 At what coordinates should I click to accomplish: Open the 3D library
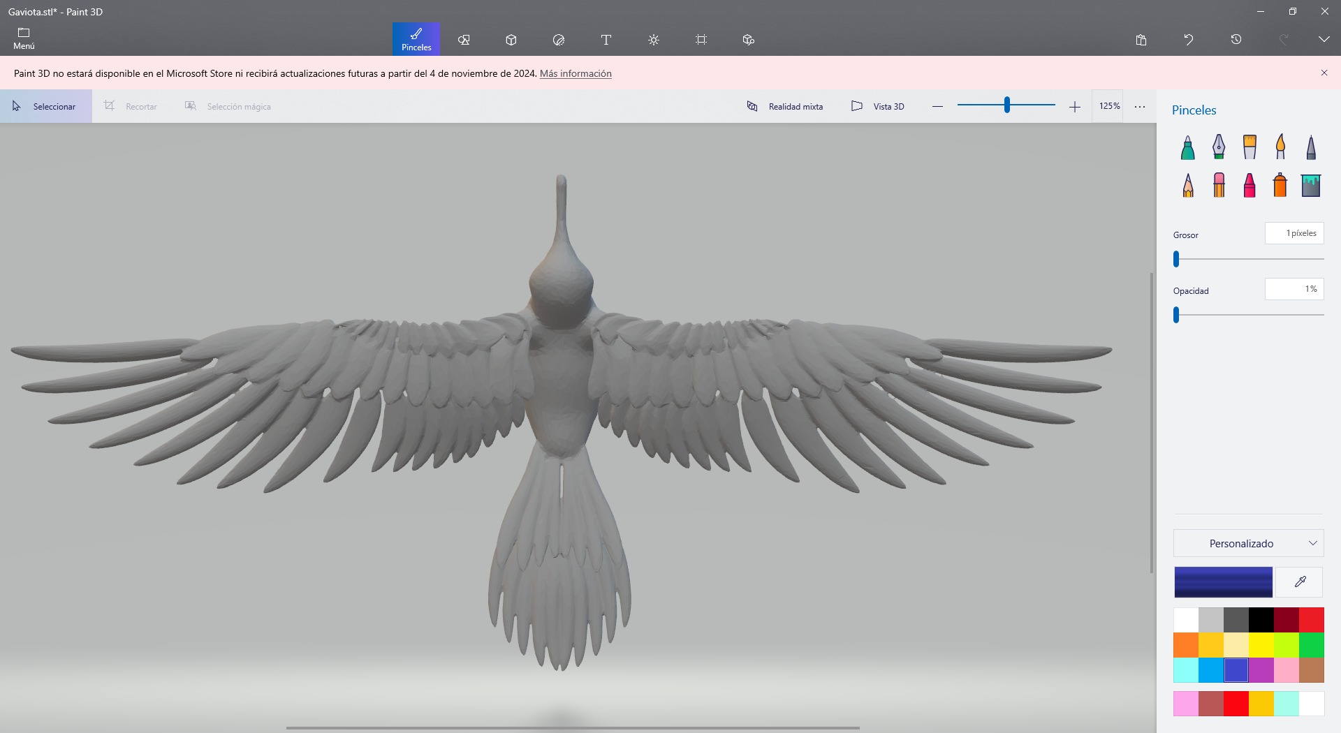click(x=749, y=39)
